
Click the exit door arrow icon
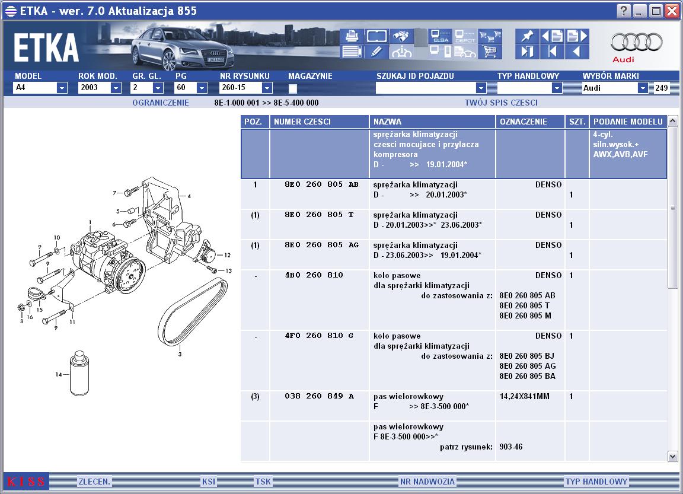point(527,52)
